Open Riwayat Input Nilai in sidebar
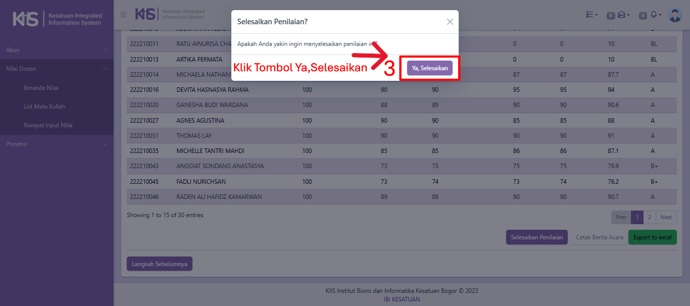The image size is (690, 306). 48,125
